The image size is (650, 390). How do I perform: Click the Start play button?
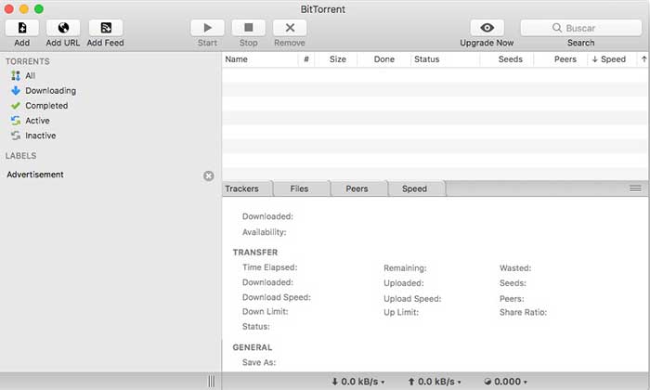click(x=207, y=28)
